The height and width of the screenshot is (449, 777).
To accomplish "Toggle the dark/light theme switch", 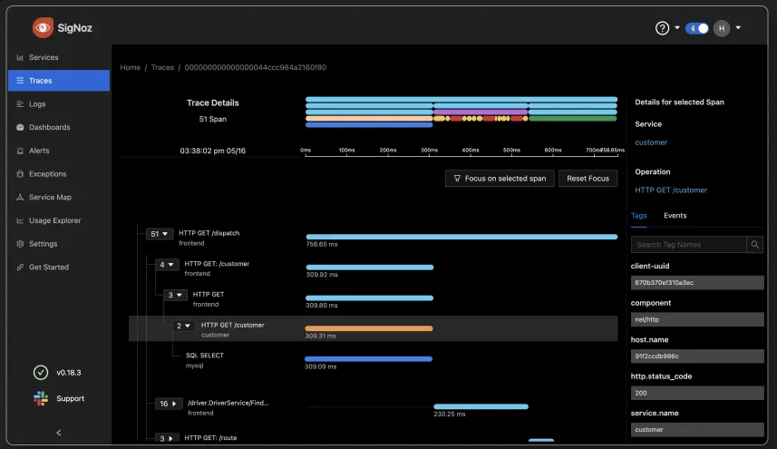I will click(697, 28).
